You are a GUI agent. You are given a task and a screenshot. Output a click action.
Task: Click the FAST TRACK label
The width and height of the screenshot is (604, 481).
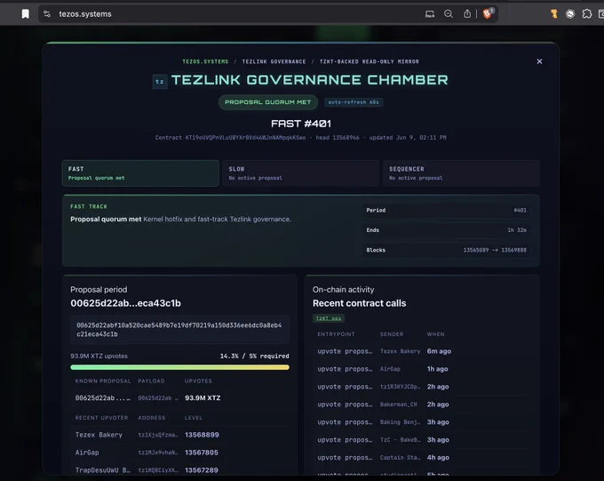point(89,207)
